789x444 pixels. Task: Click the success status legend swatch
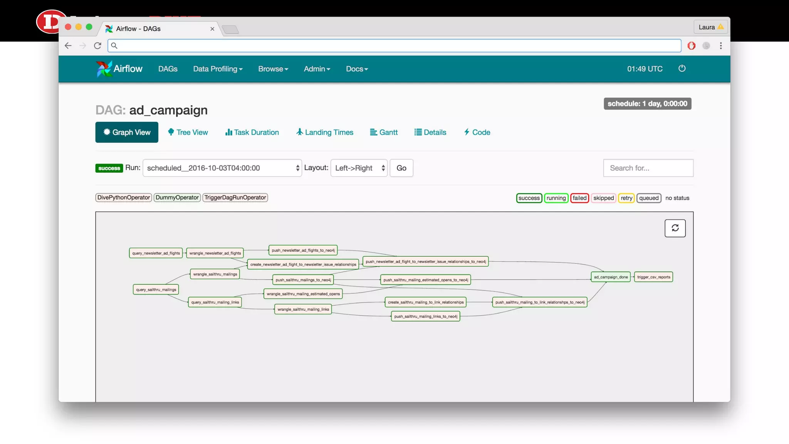[529, 198]
